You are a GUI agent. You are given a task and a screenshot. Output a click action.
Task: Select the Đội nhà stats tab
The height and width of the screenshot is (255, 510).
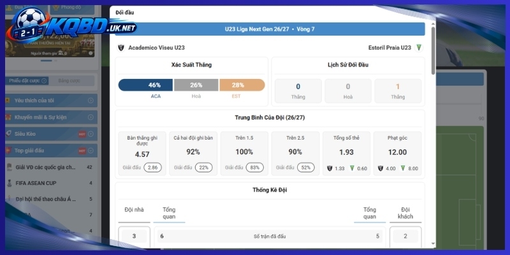[x=134, y=214]
